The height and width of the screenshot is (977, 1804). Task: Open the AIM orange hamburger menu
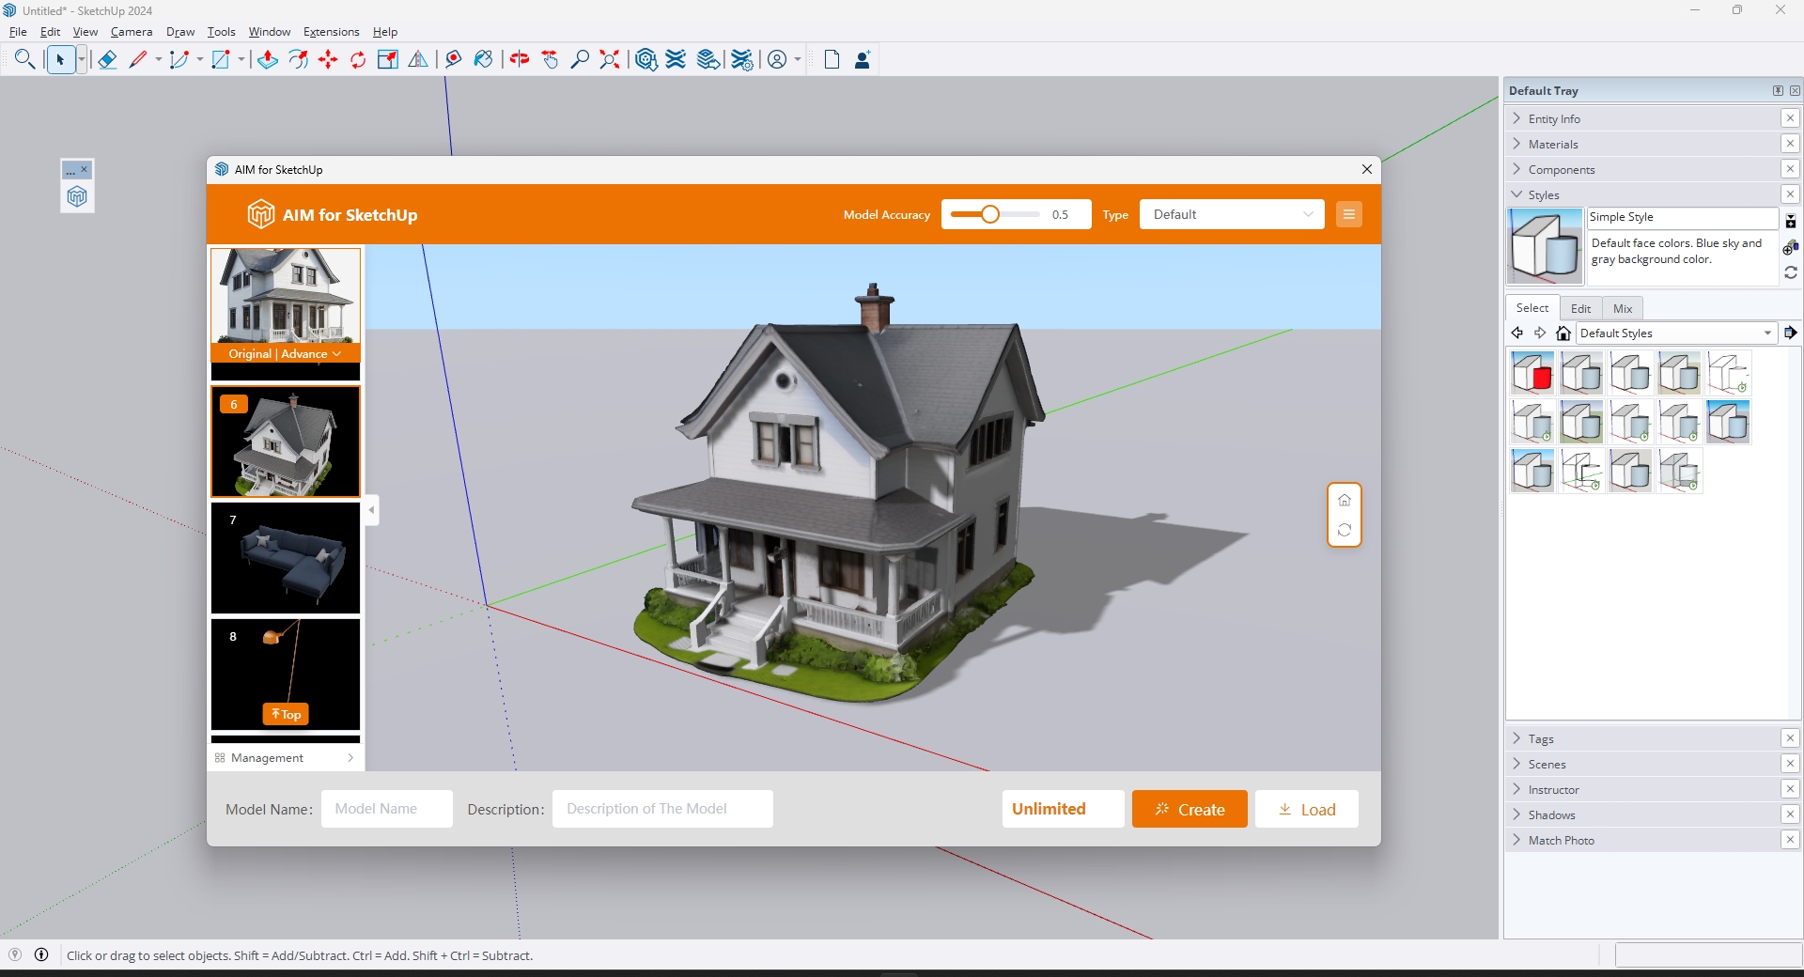[1348, 214]
